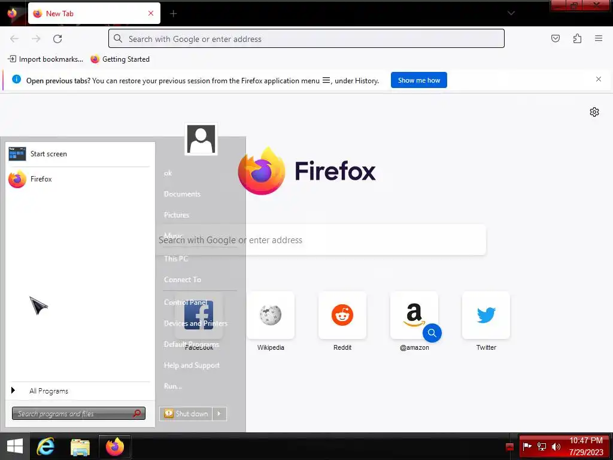Image resolution: width=613 pixels, height=460 pixels.
Task: Launch Internet Explorer from taskbar
Action: tap(45, 446)
